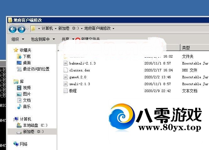
Task: Select the baksmali-2.1.3 file name
Action: (x=83, y=63)
